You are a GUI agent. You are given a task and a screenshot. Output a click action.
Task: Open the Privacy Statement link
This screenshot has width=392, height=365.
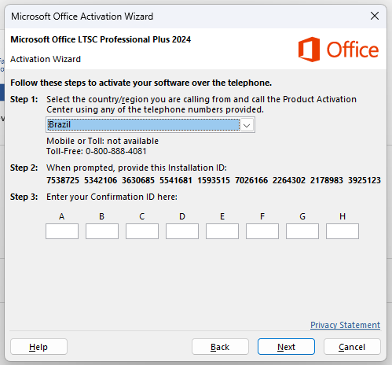tap(345, 325)
